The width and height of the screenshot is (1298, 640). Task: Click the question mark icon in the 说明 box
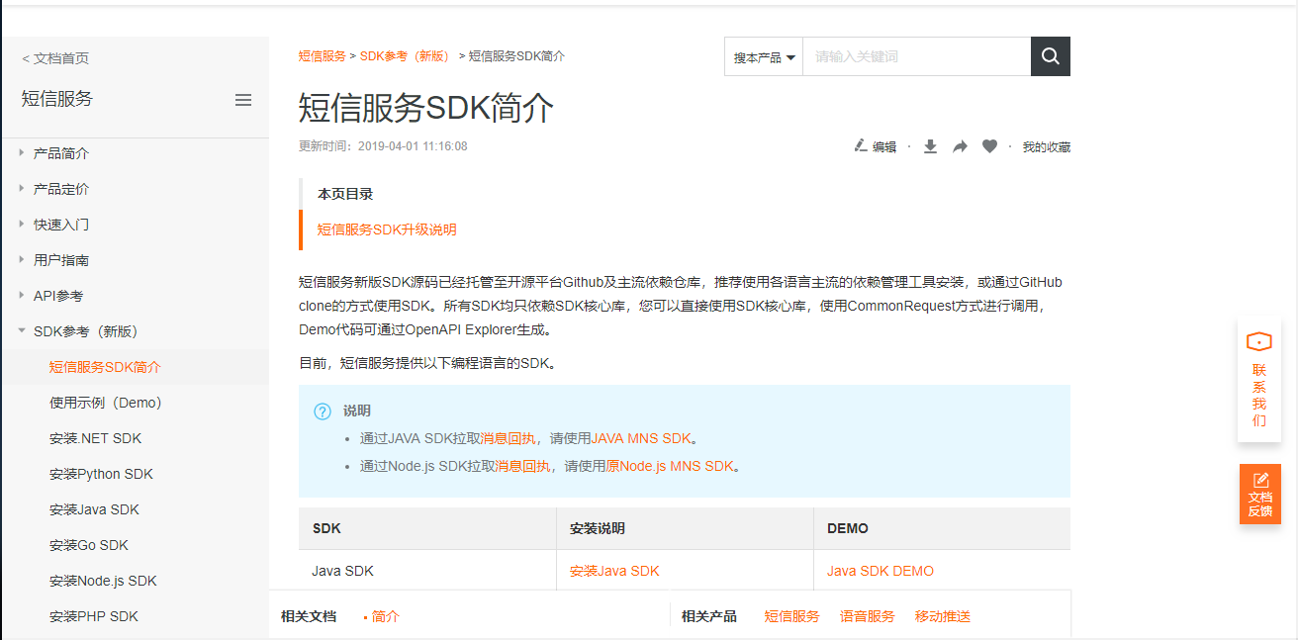pyautogui.click(x=322, y=412)
